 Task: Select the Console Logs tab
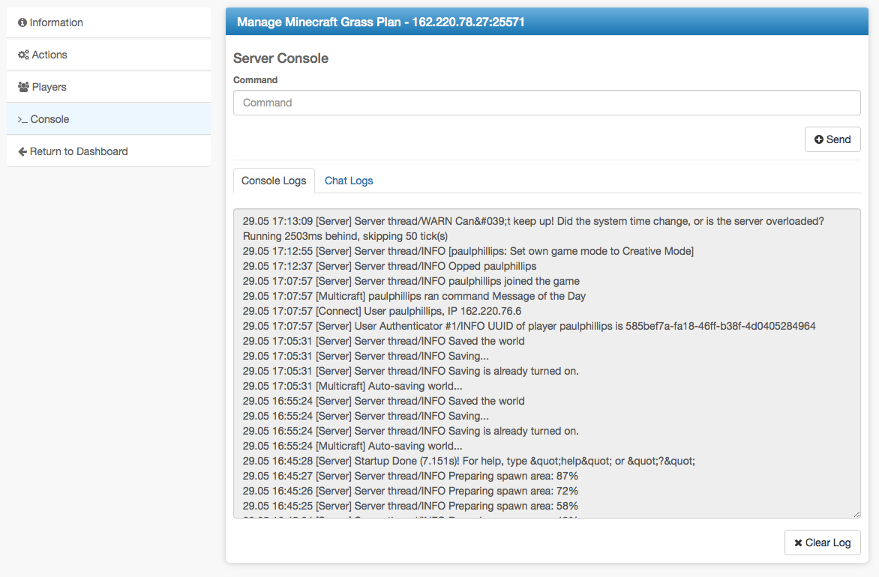click(274, 181)
